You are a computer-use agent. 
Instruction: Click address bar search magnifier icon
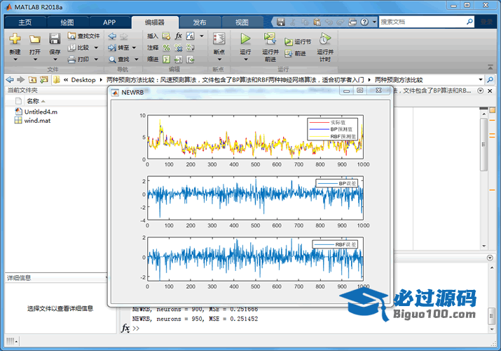(490, 79)
